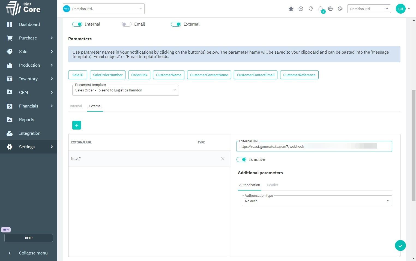Click the green checkmark save button

pyautogui.click(x=400, y=245)
